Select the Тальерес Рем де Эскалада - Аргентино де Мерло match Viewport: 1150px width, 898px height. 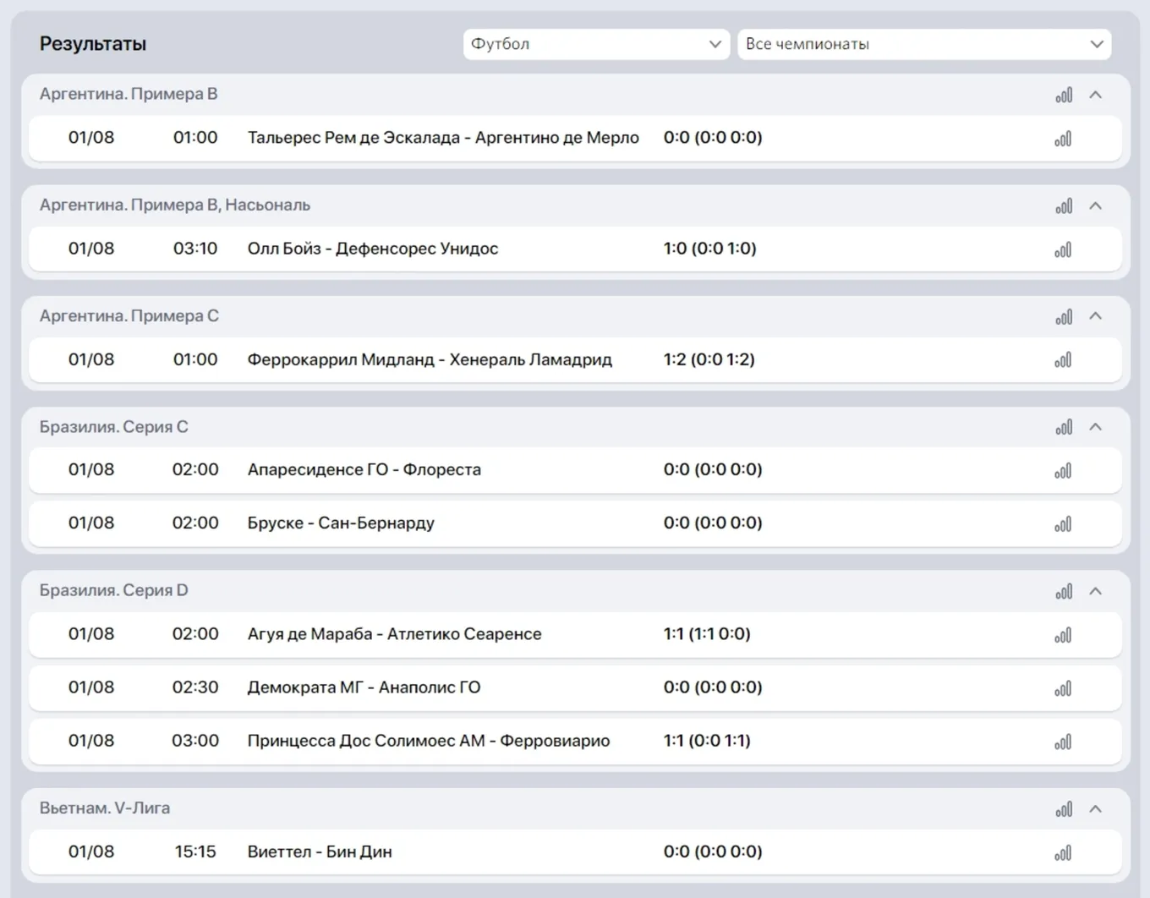point(443,138)
